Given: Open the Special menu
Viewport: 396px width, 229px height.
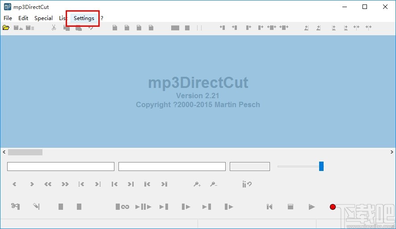Looking at the screenshot, I should [43, 18].
